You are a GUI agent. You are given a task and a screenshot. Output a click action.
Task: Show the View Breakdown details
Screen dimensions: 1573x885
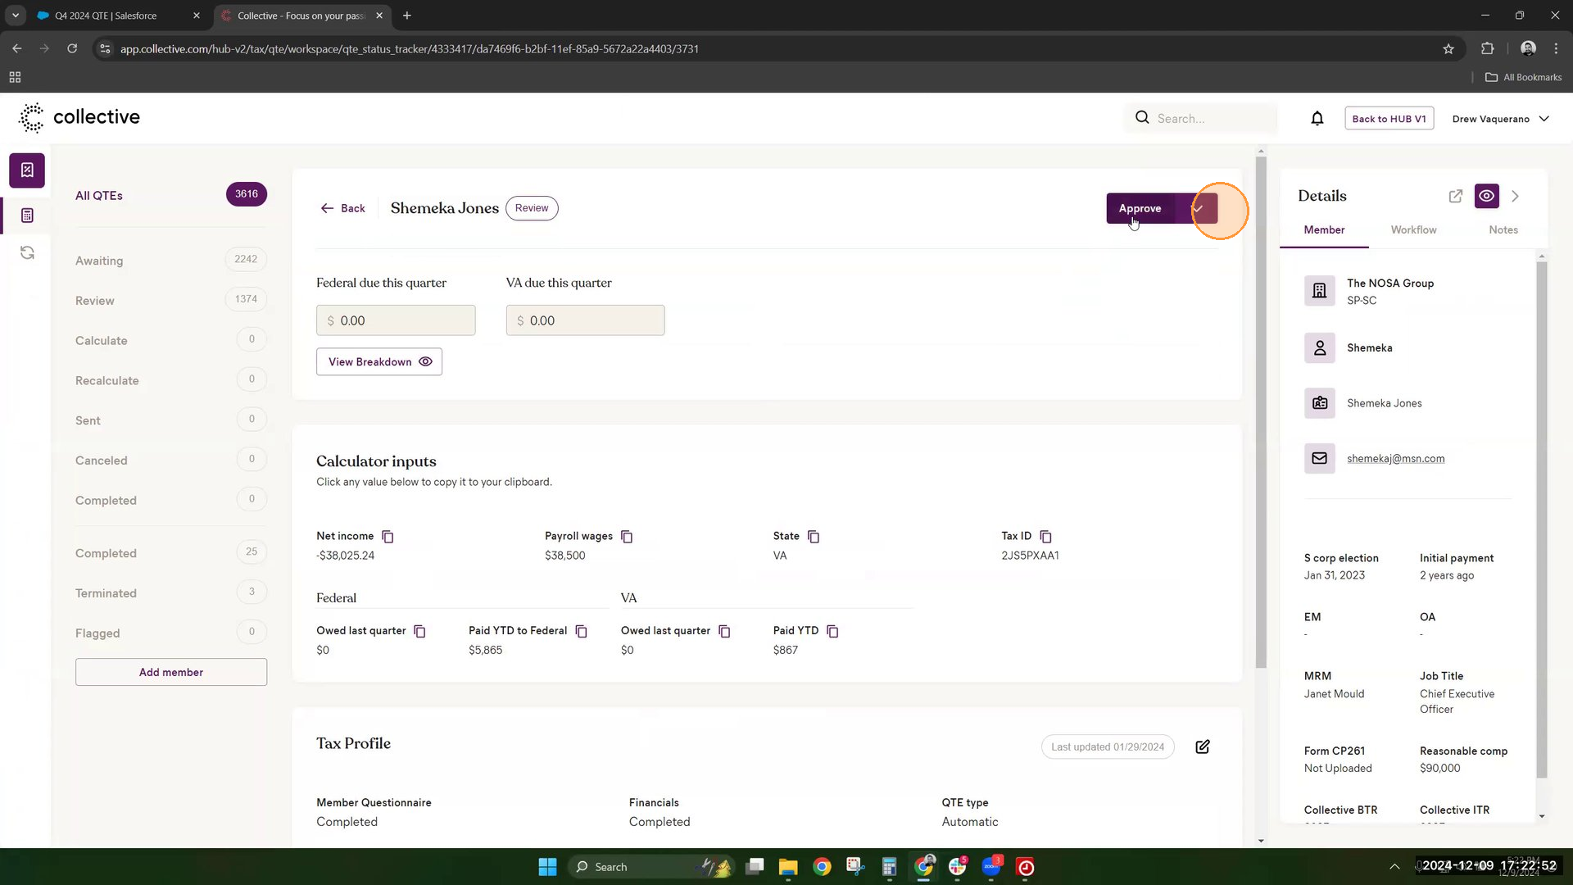coord(379,362)
